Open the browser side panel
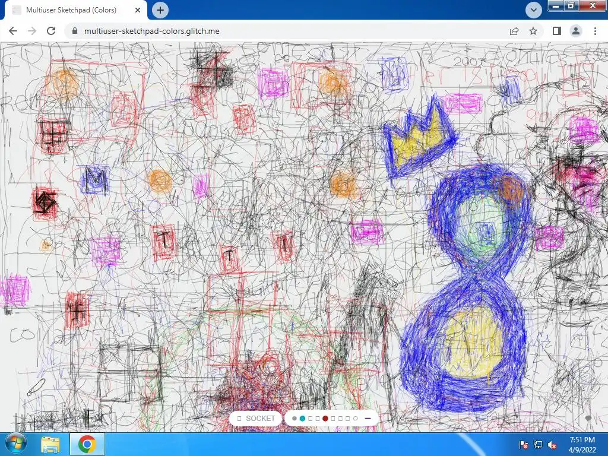Screen dimensions: 608x456 (557, 31)
